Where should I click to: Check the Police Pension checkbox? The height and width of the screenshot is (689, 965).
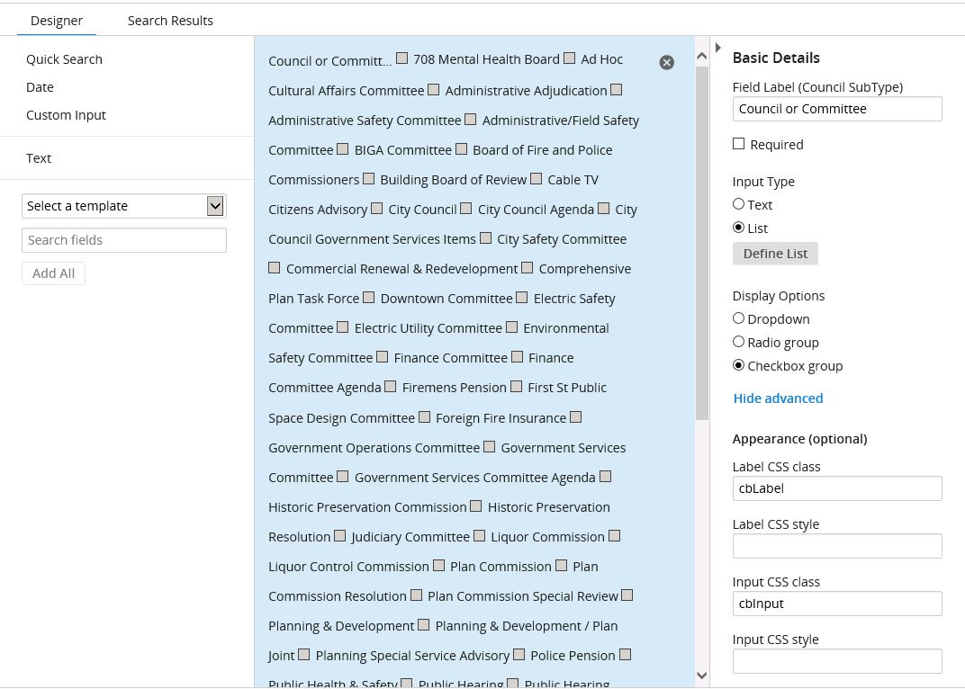point(519,655)
